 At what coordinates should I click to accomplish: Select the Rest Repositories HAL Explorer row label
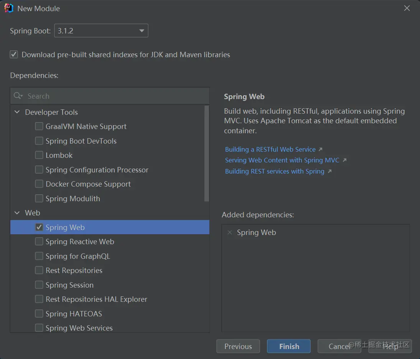pyautogui.click(x=96, y=299)
